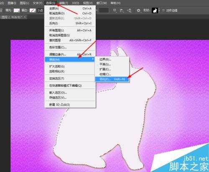Choose 扩大选取(G) menu entry
Image resolution: width=209 pixels, height=172 pixels.
click(70, 66)
